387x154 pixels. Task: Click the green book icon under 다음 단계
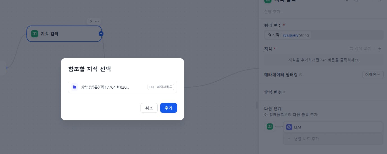click(270, 127)
